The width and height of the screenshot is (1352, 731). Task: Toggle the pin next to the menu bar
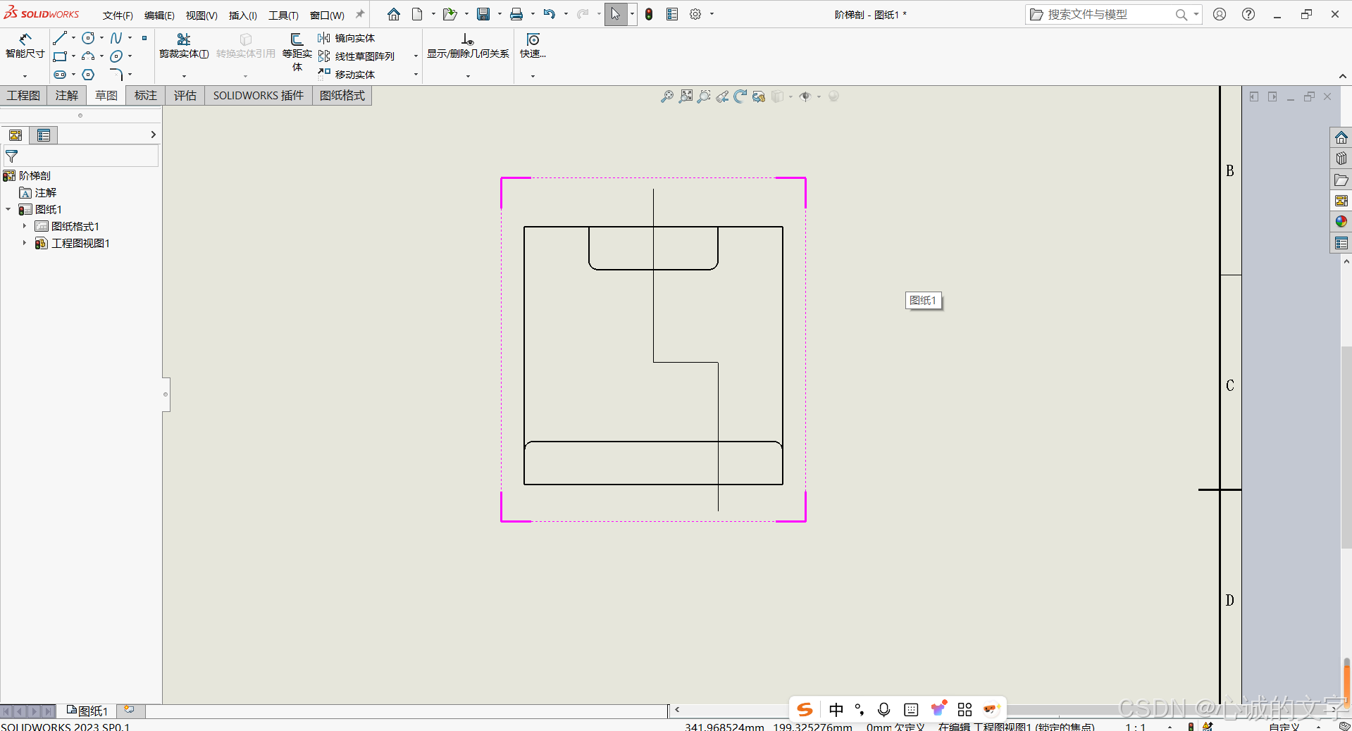pyautogui.click(x=360, y=14)
